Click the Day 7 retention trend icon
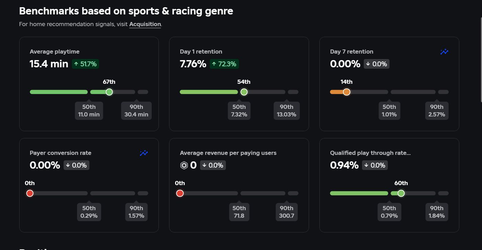The height and width of the screenshot is (250, 482). click(444, 52)
